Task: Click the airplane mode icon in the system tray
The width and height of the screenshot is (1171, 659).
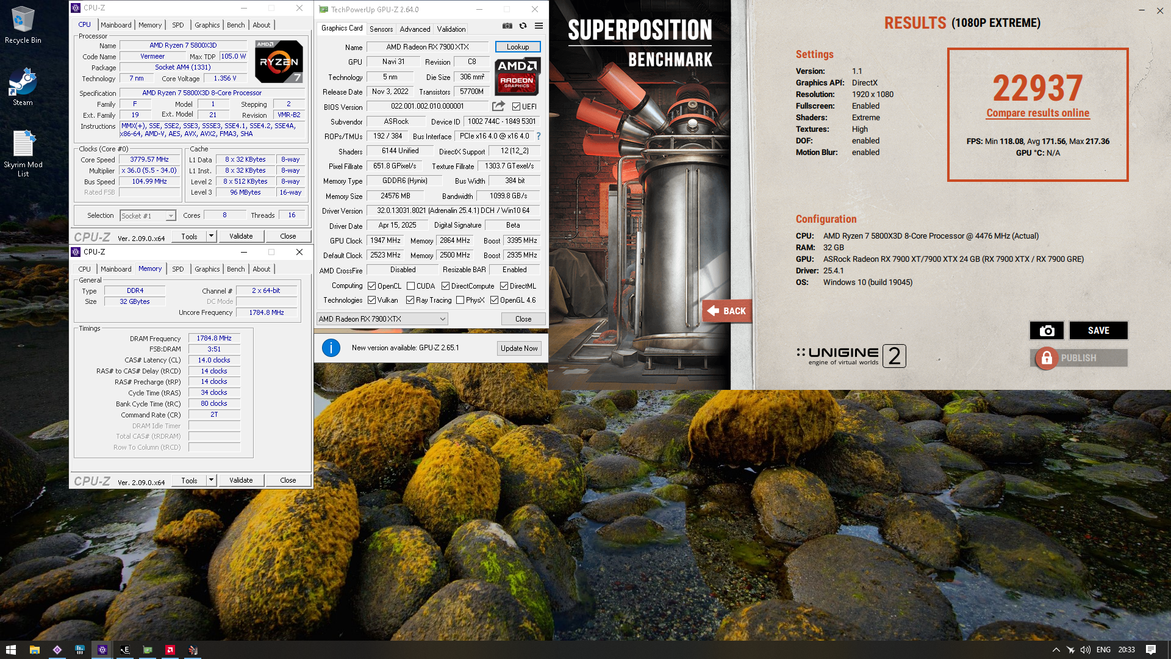Action: click(1070, 650)
